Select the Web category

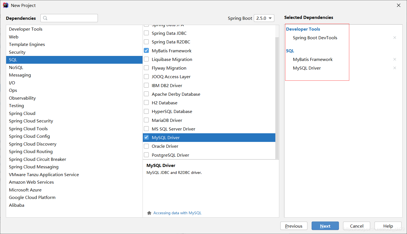(x=74, y=37)
